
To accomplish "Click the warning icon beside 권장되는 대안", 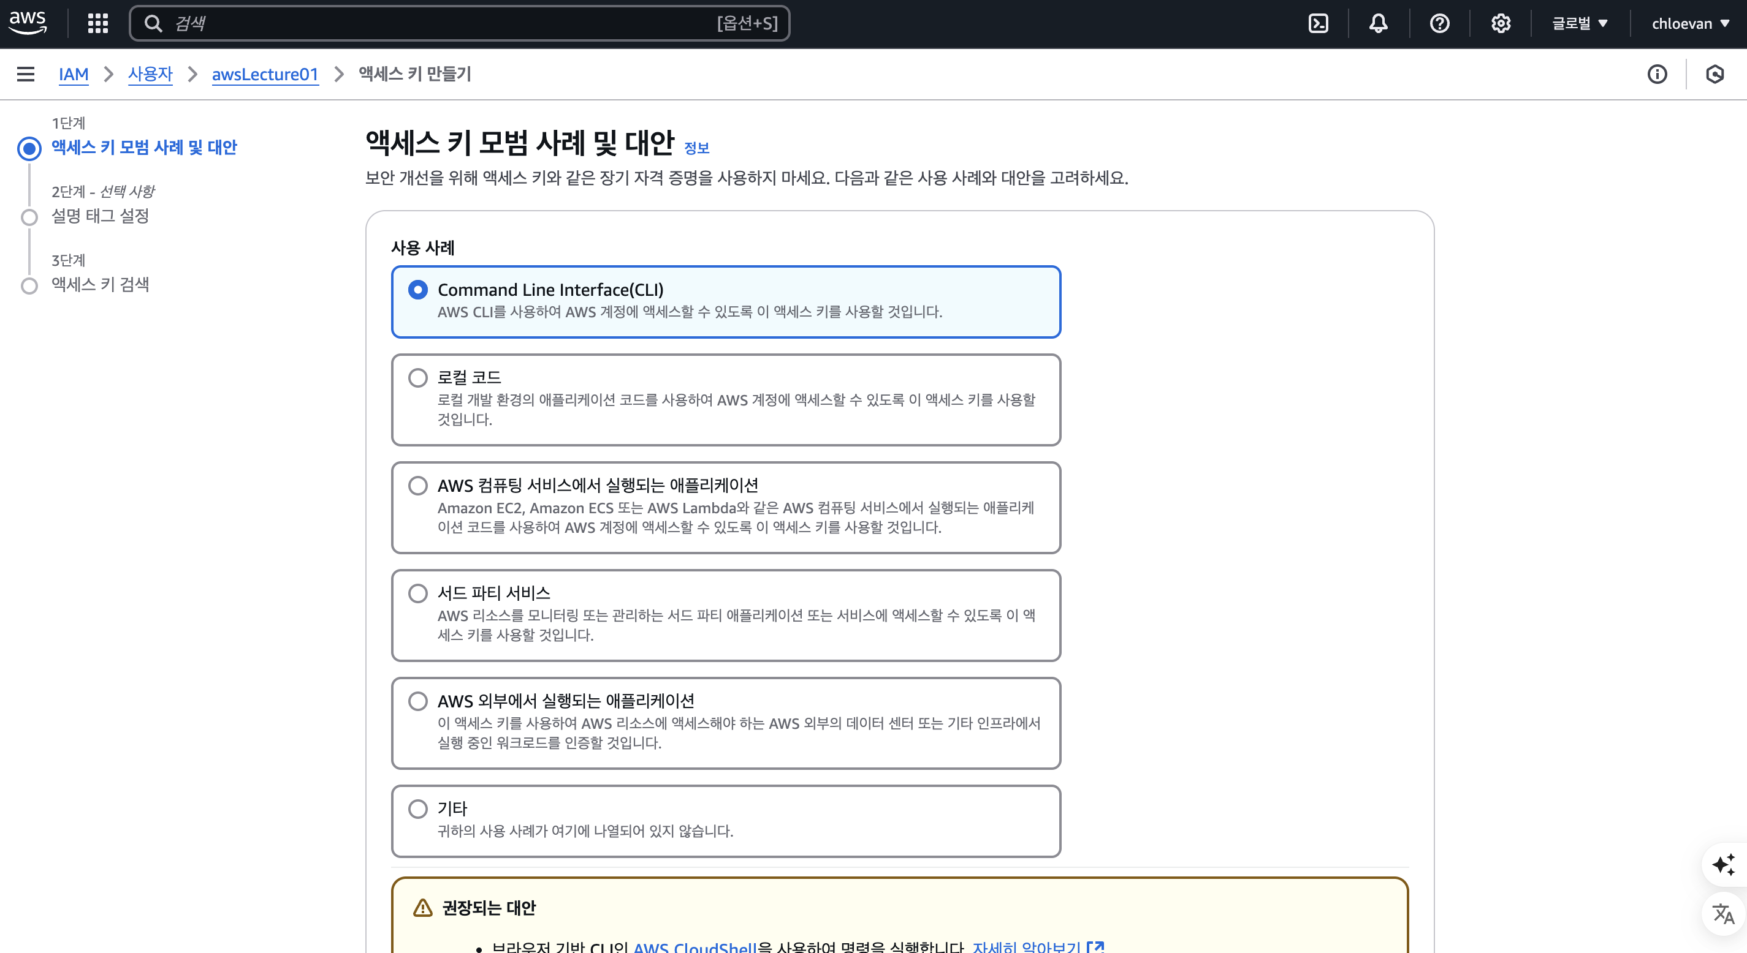I will (422, 908).
